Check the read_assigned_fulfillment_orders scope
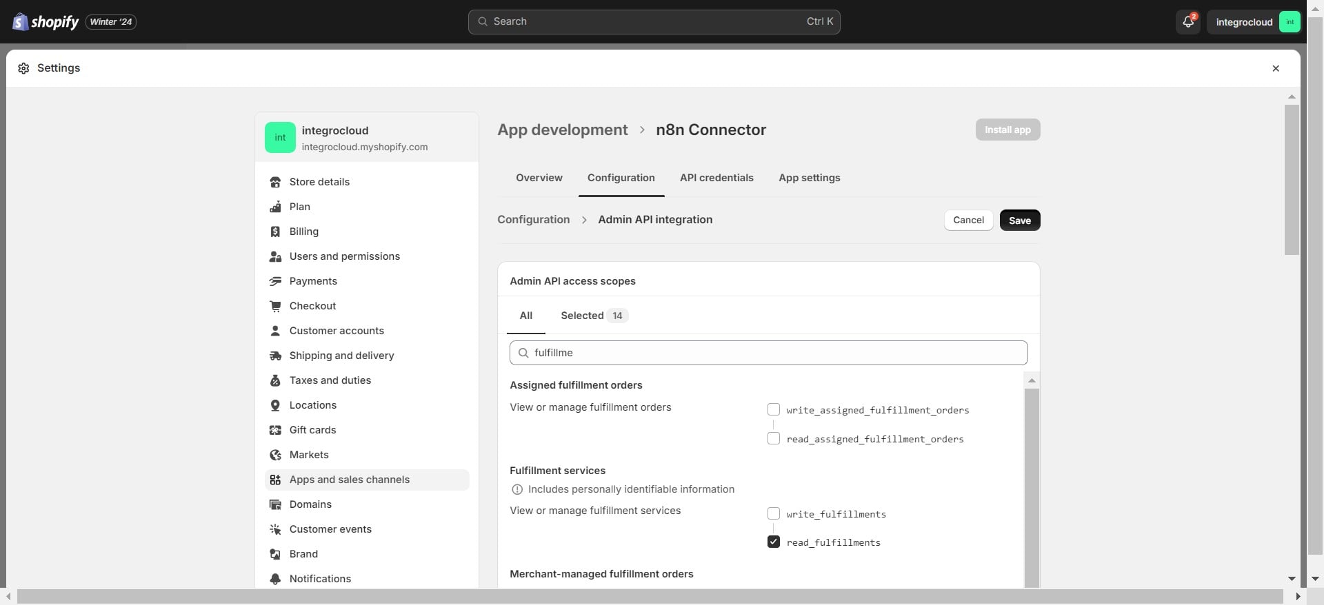1324x605 pixels. coord(774,439)
